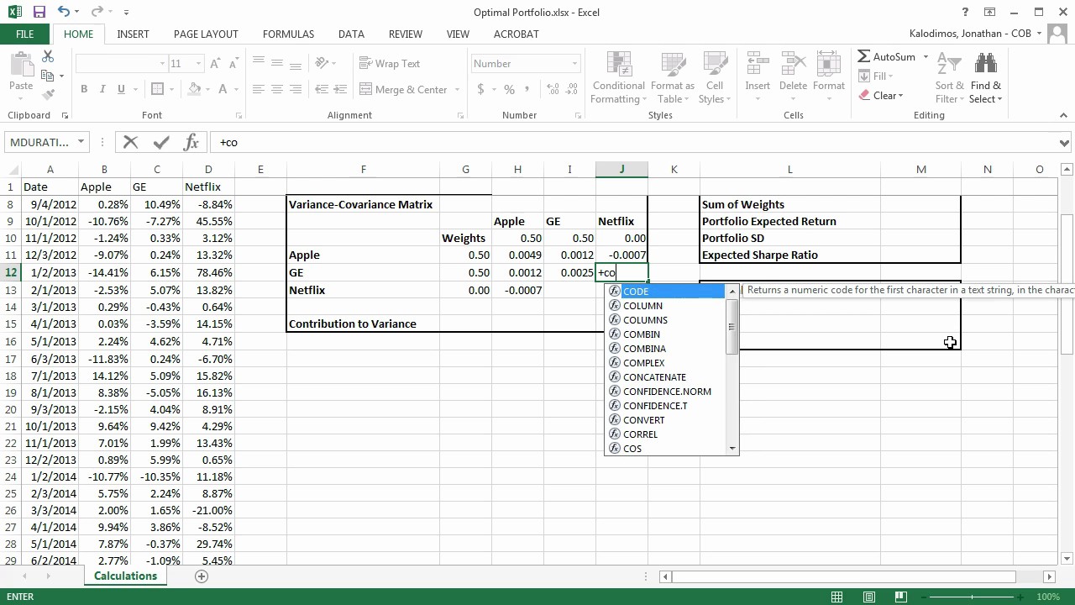Click the Redo arrow icon
This screenshot has width=1075, height=605.
pyautogui.click(x=97, y=13)
